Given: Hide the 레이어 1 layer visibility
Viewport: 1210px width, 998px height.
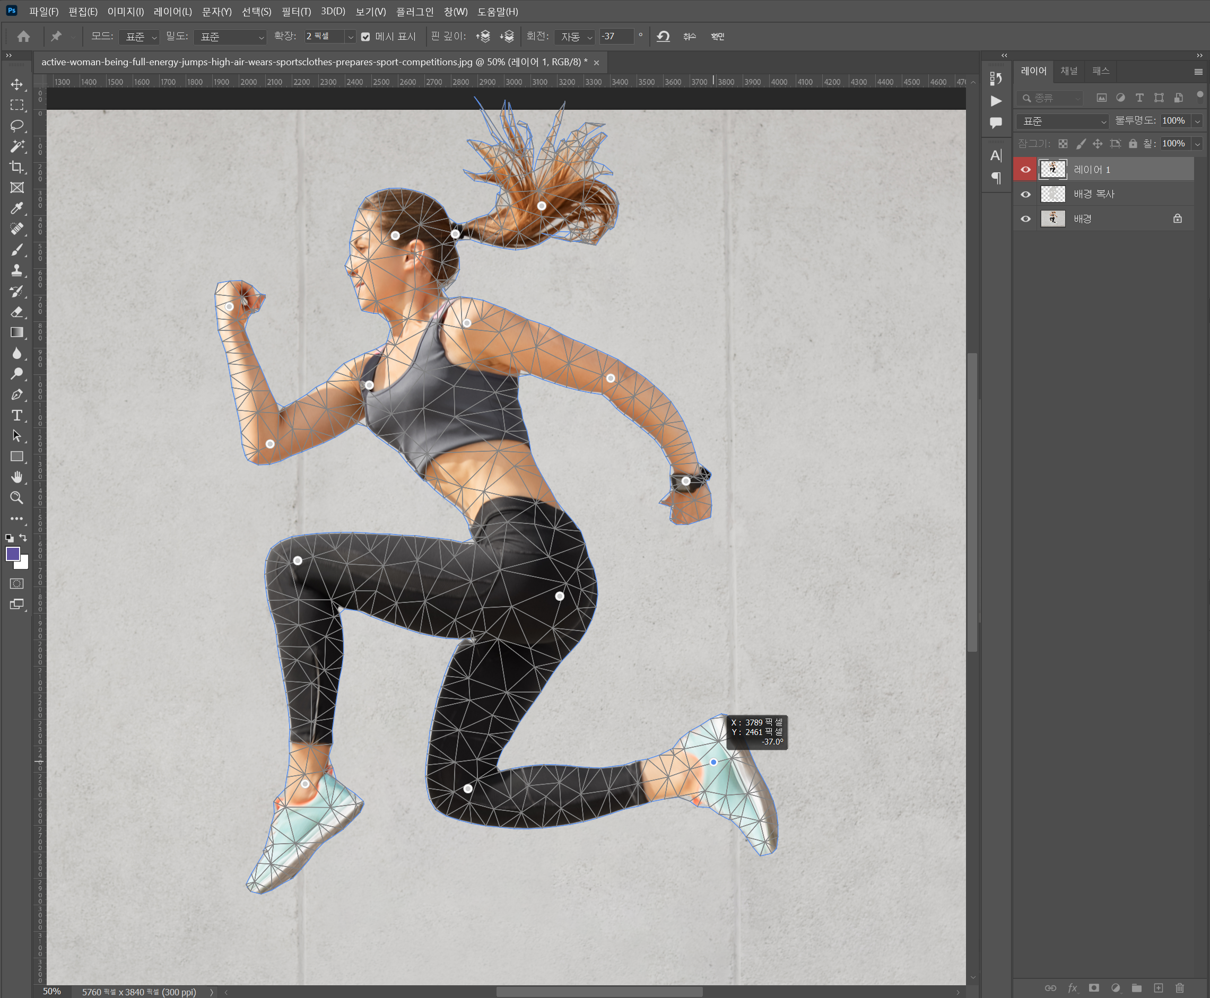Looking at the screenshot, I should 1025,170.
